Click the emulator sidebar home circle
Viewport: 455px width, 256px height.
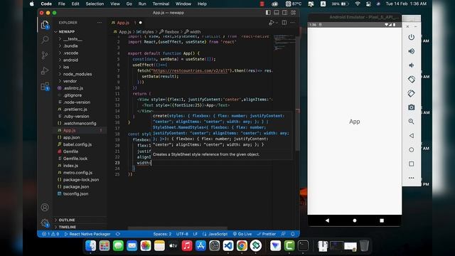point(411,150)
